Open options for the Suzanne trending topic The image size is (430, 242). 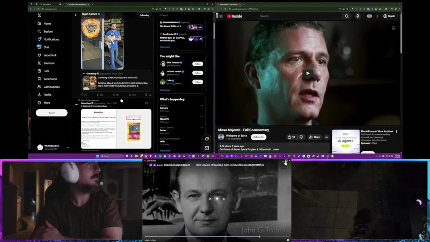coord(202,106)
